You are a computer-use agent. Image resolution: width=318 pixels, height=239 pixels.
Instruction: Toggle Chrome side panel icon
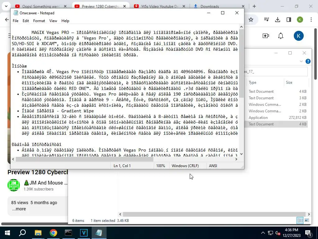click(x=289, y=20)
